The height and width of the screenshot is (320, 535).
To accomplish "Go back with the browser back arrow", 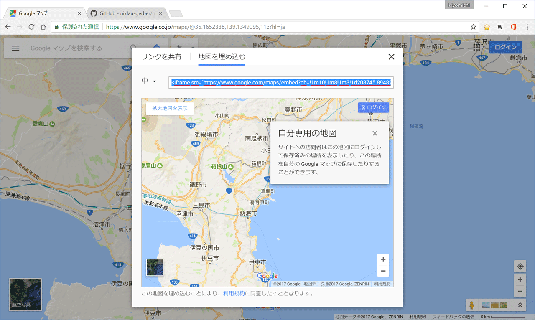I will click(x=8, y=27).
